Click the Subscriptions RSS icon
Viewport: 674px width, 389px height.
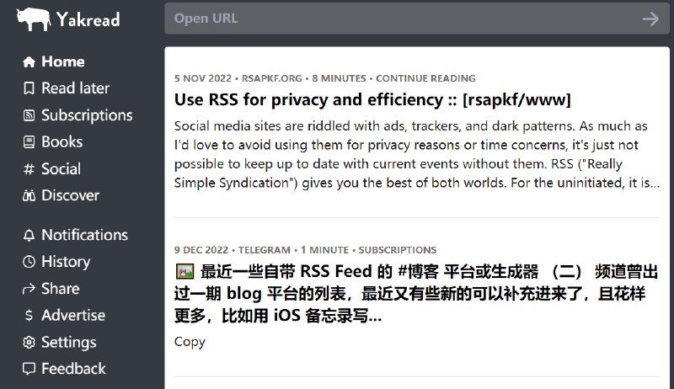tap(29, 115)
